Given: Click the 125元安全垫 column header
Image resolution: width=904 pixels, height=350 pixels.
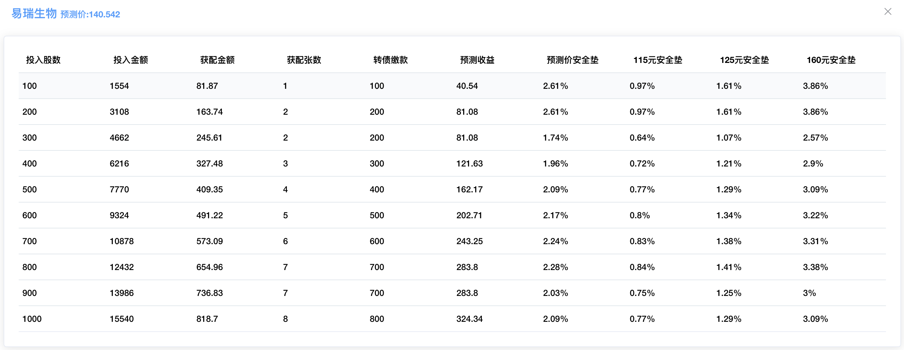Looking at the screenshot, I should tap(744, 60).
